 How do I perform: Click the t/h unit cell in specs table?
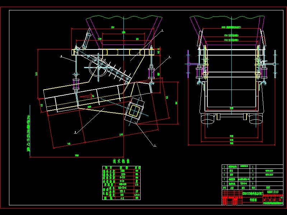[x=137, y=185]
